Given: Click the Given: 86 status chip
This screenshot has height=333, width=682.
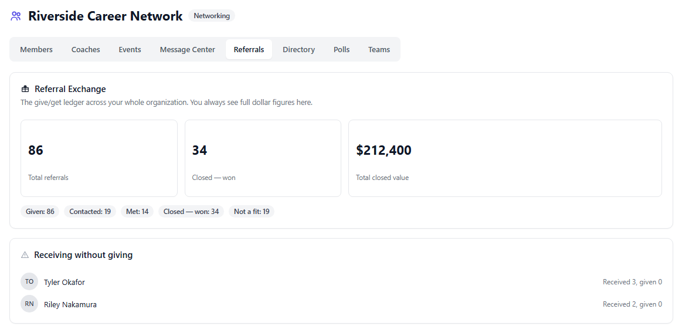Looking at the screenshot, I should [40, 212].
